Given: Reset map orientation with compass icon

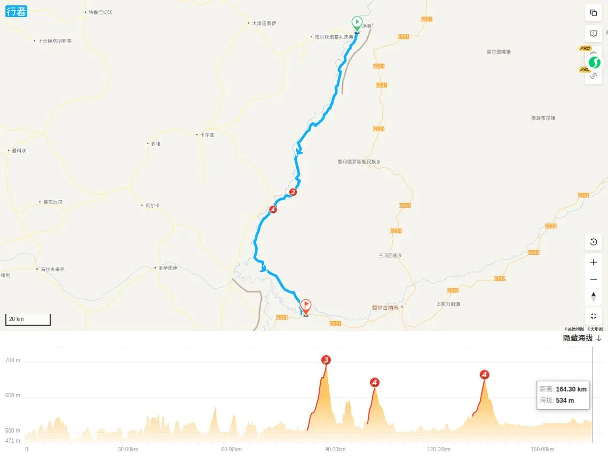Looking at the screenshot, I should click(593, 296).
